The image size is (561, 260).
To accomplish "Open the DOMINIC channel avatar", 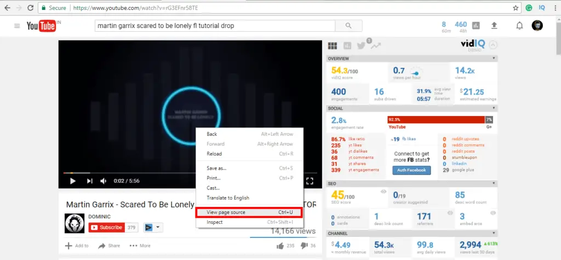I will pos(75,223).
